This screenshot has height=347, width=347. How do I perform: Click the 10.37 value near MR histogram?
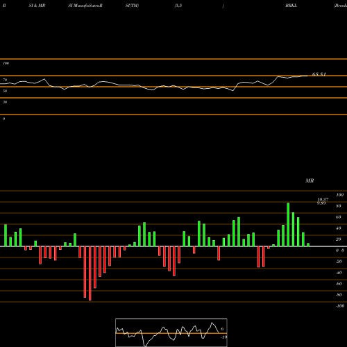(323, 199)
